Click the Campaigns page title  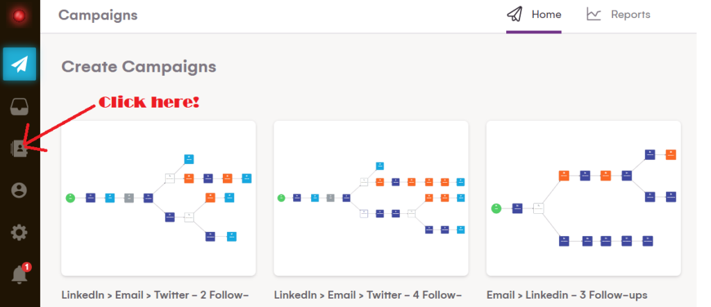coord(98,15)
